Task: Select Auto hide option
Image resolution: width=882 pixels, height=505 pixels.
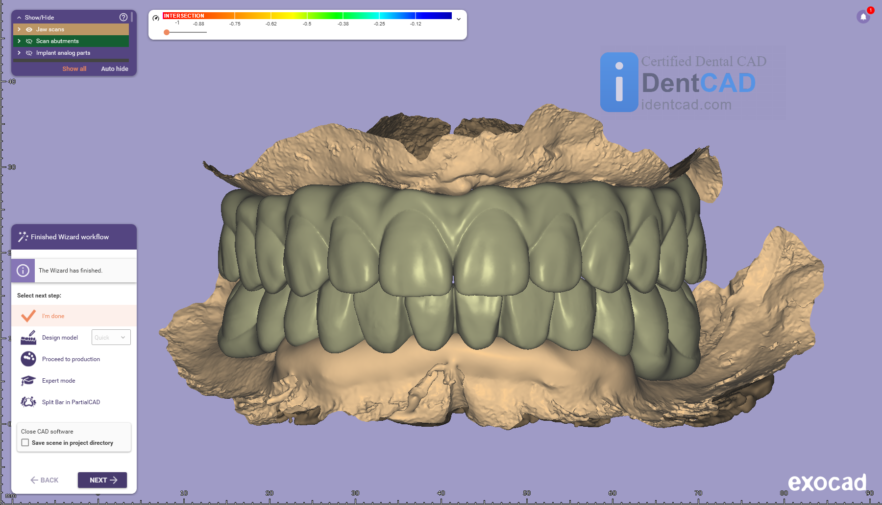Action: pyautogui.click(x=115, y=69)
